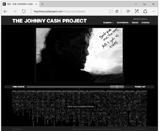Click the Register / Sign In link
This screenshot has width=160, height=131.
[x=140, y=19]
